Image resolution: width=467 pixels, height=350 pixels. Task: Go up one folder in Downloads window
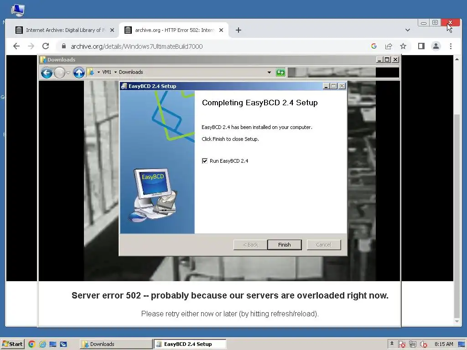79,72
